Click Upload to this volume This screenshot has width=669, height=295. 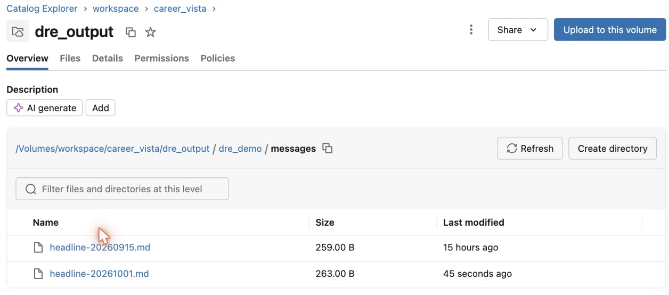pyautogui.click(x=610, y=30)
